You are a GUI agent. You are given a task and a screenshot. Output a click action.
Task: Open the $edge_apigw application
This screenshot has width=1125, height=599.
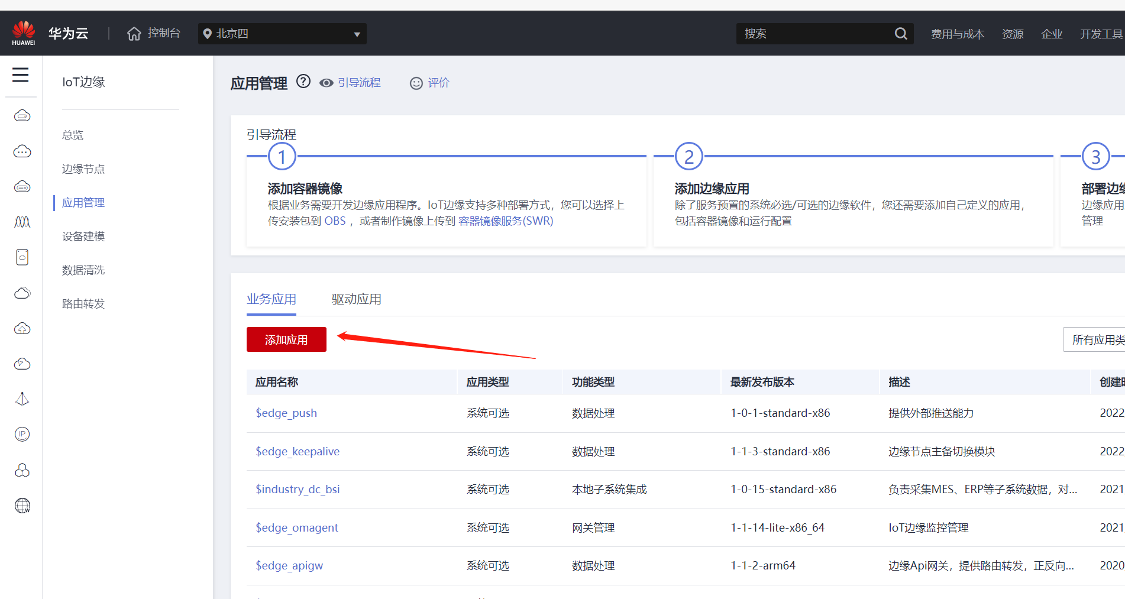[289, 565]
